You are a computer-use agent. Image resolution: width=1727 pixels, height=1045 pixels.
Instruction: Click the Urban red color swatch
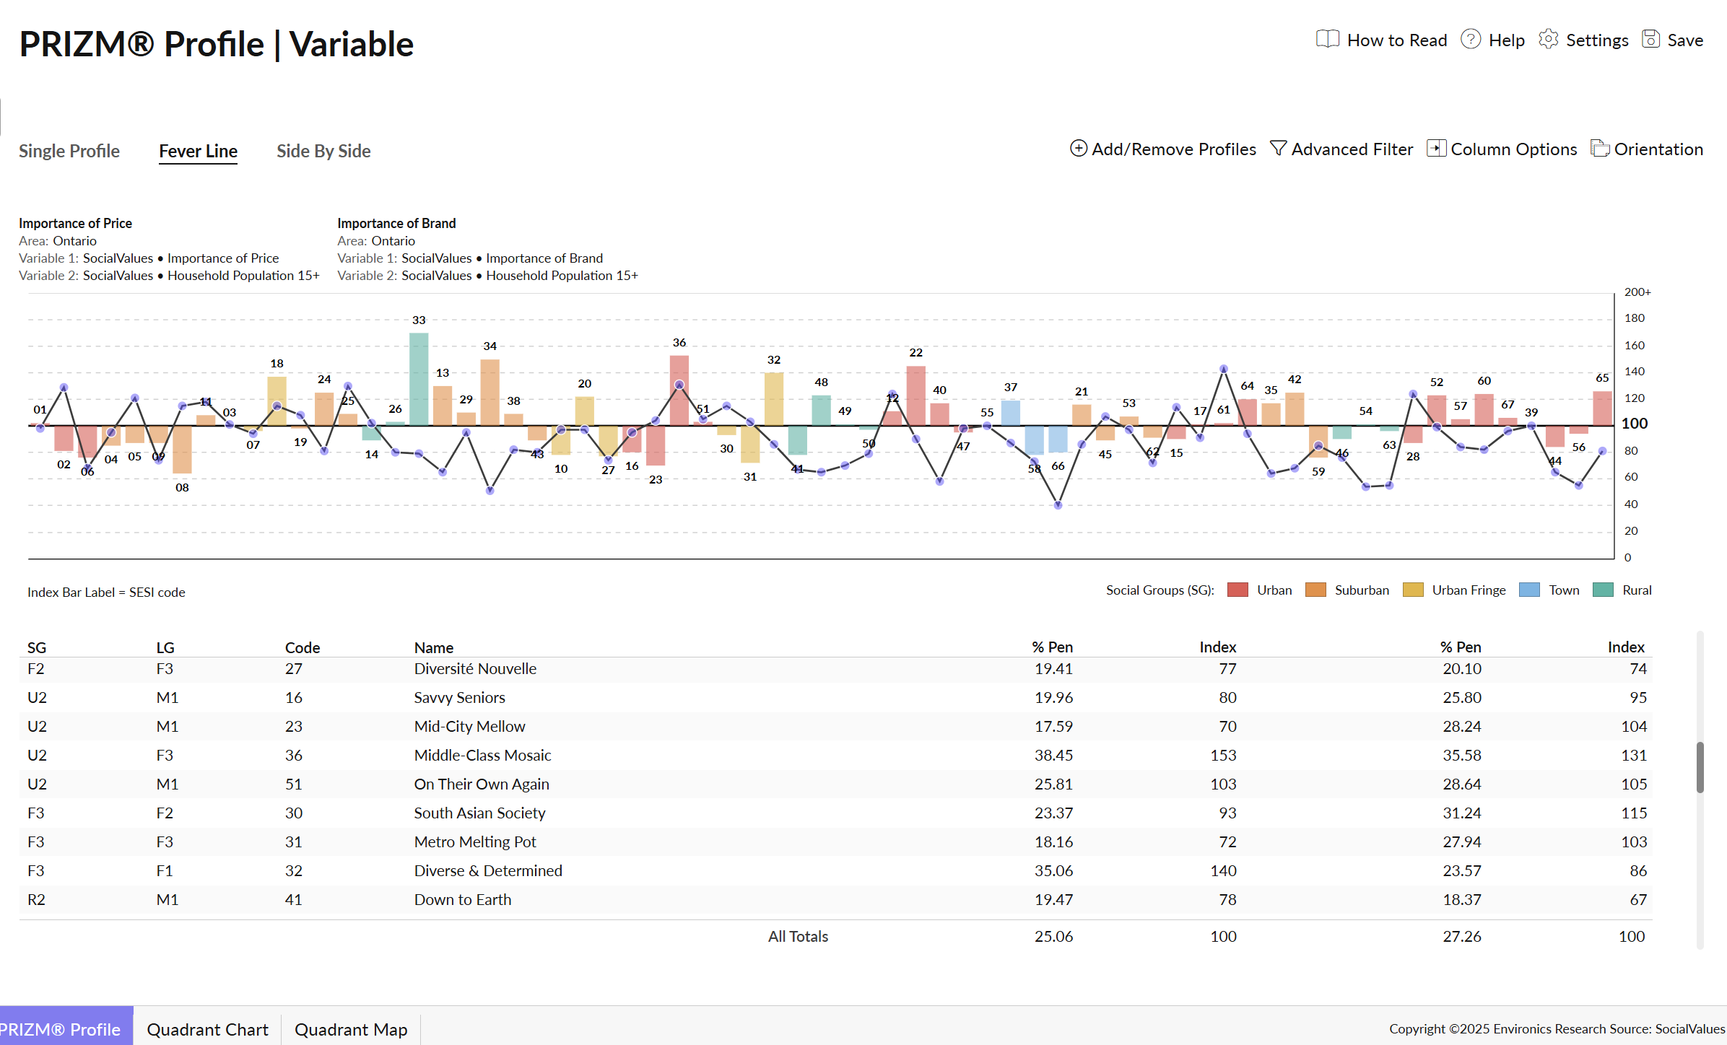[1237, 590]
